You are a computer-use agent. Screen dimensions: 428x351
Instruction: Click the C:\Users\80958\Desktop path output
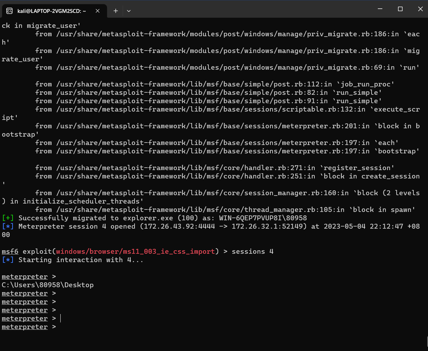point(48,285)
